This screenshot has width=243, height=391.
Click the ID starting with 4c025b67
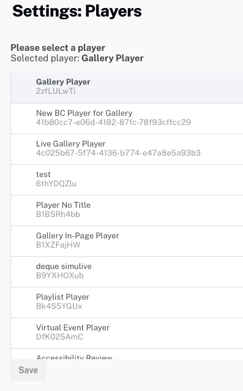coord(118,153)
